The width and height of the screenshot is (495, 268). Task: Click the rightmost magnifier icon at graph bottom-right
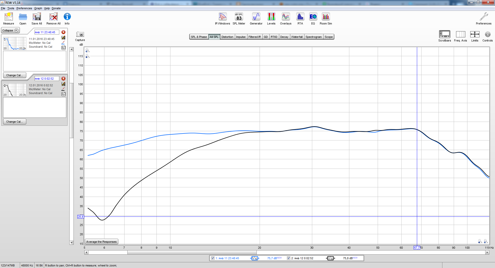click(486, 241)
